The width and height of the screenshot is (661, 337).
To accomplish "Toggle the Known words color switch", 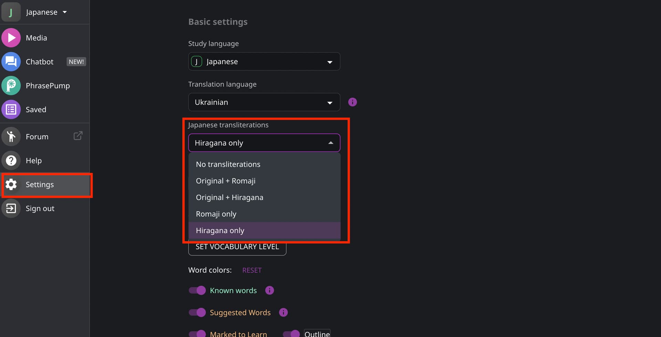I will [197, 291].
